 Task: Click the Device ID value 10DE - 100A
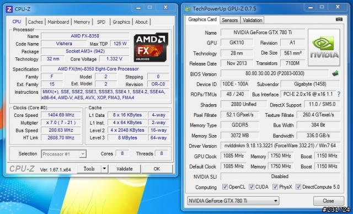pyautogui.click(x=235, y=84)
